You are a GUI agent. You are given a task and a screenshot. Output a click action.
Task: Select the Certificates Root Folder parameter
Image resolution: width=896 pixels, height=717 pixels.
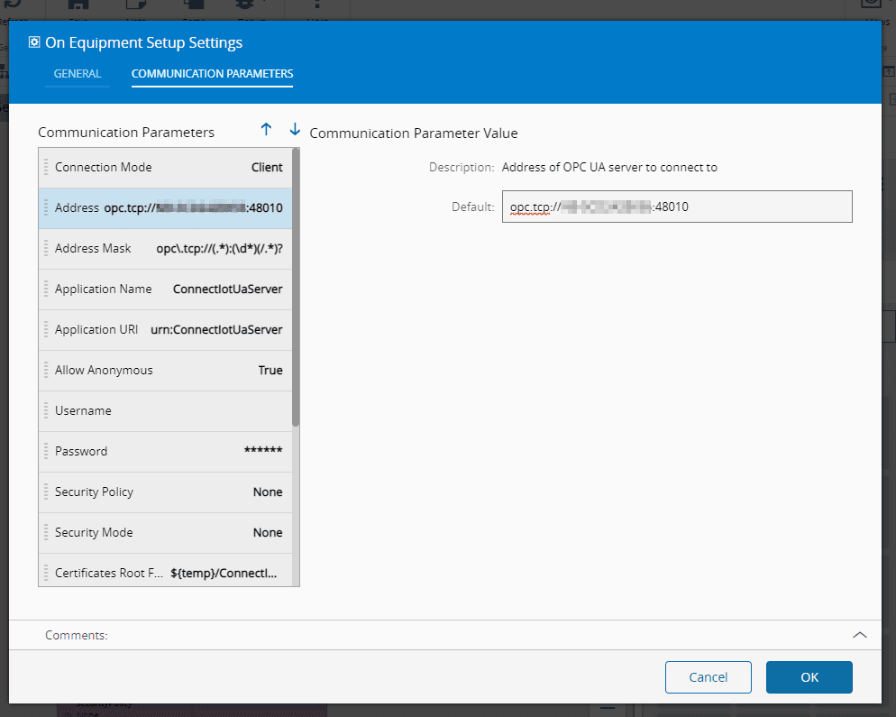(169, 572)
